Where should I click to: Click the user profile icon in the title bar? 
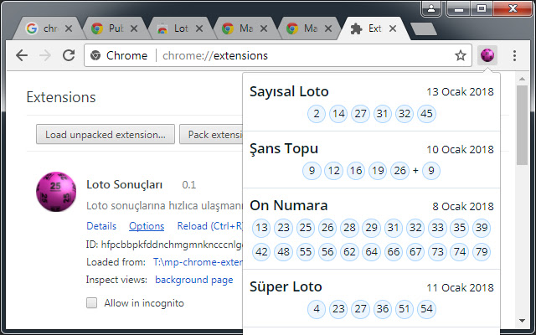432,8
